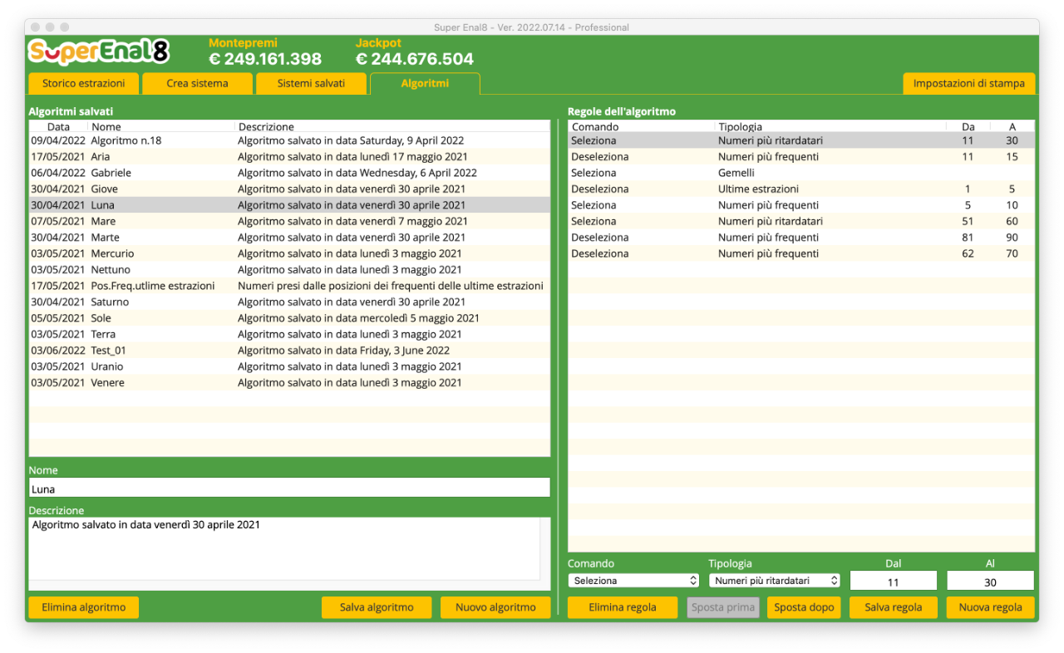Open the Crea sistema tab
1064x653 pixels.
tap(197, 83)
